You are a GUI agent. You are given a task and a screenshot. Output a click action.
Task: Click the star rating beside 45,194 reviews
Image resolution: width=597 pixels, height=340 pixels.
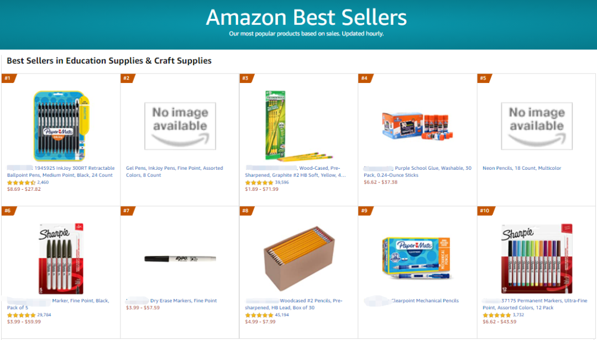click(259, 315)
